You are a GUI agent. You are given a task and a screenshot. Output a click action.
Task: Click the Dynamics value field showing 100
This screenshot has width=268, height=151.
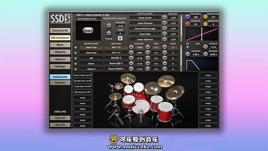196,17
